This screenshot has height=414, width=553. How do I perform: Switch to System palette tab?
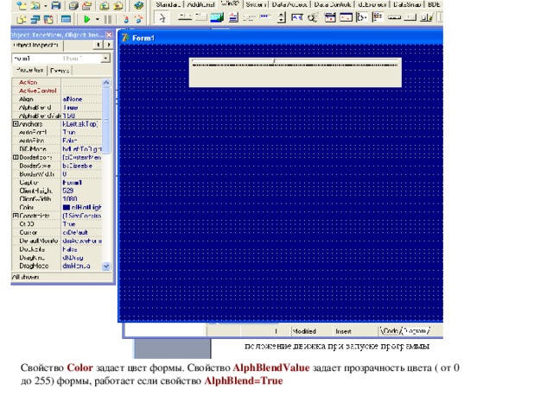[x=257, y=4]
